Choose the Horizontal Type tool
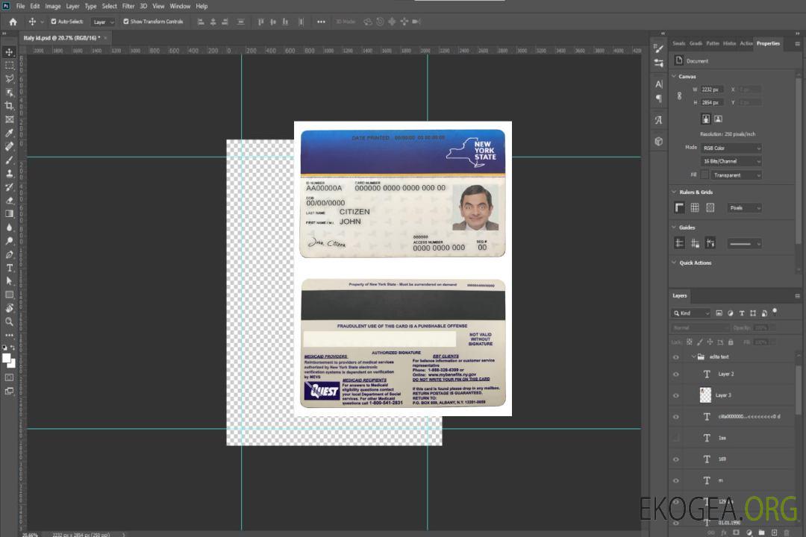This screenshot has height=537, width=806. (10, 268)
